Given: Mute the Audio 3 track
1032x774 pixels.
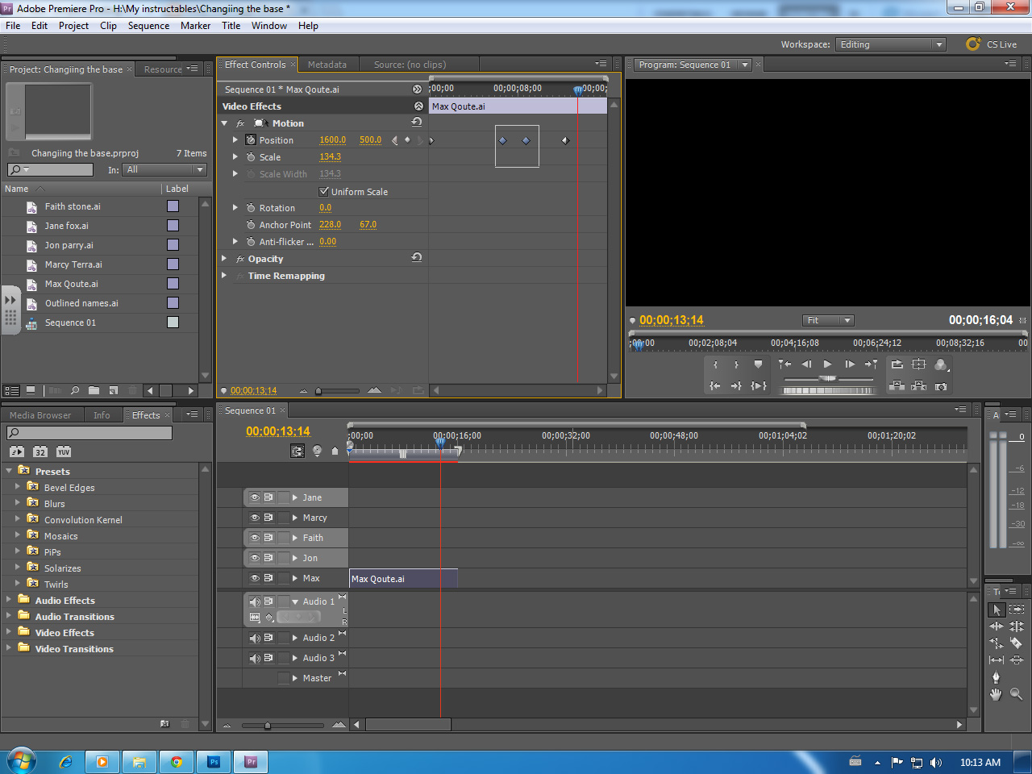Looking at the screenshot, I should [255, 658].
